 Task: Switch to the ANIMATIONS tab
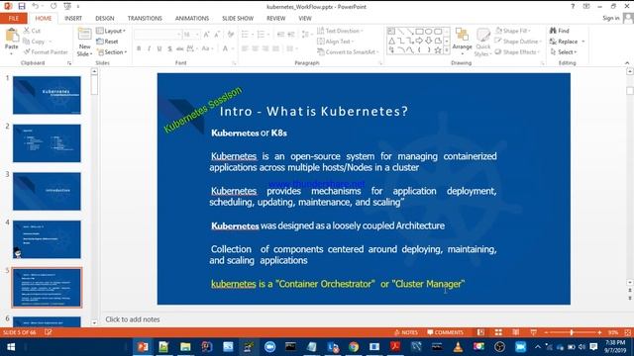(x=192, y=18)
